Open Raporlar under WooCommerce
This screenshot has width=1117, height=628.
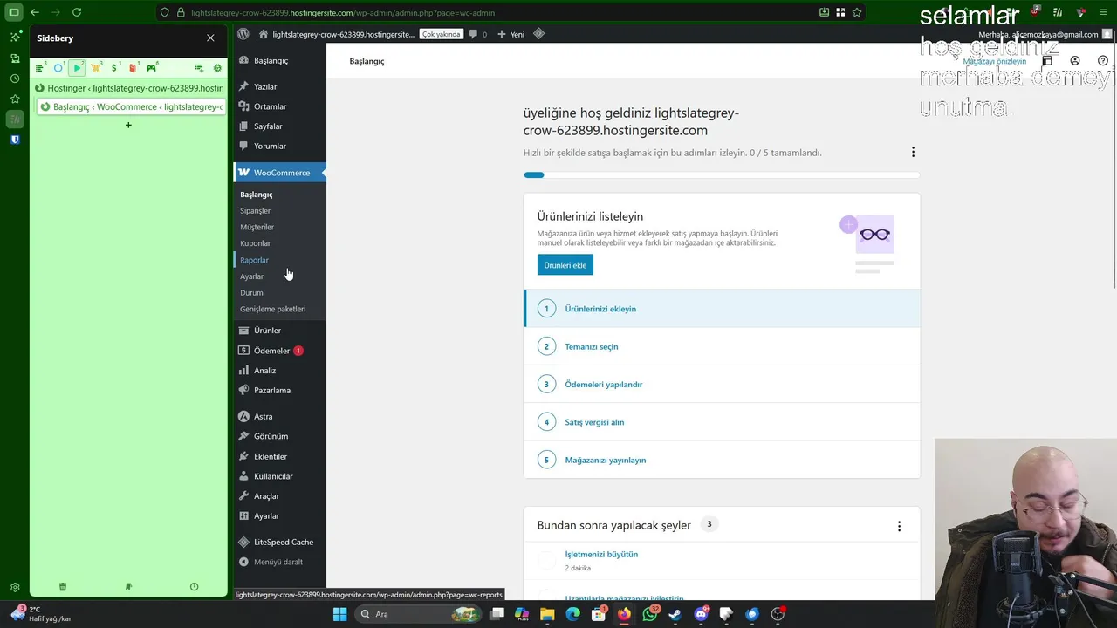(x=255, y=260)
